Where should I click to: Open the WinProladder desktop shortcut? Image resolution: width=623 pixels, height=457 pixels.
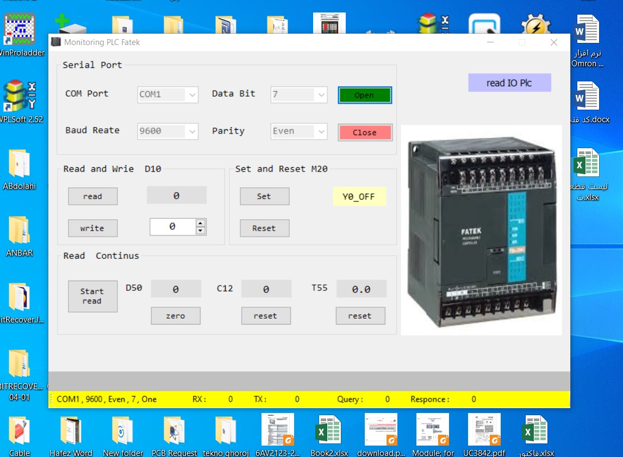(x=20, y=30)
